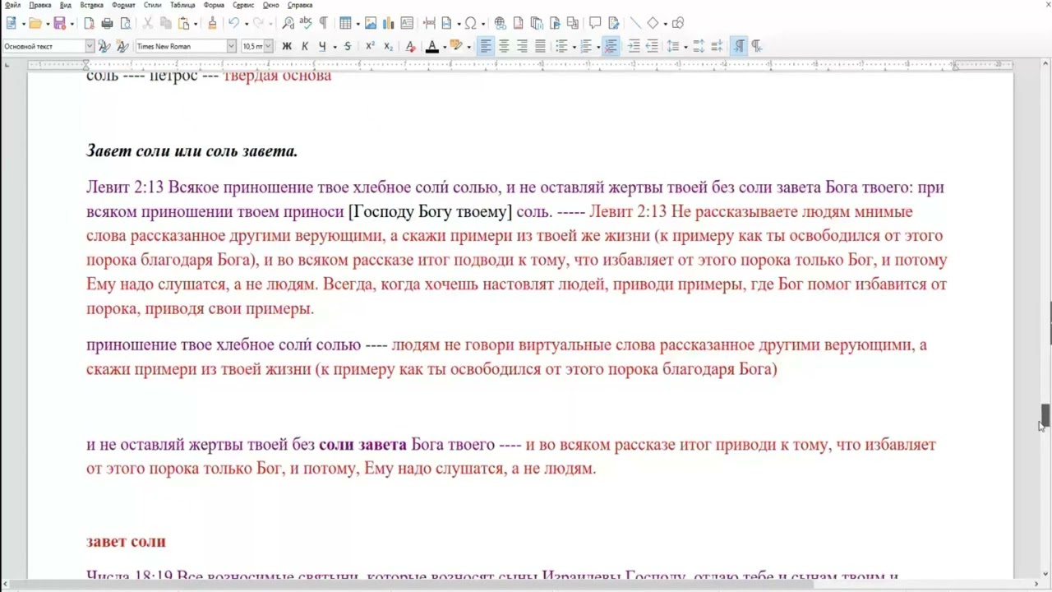The width and height of the screenshot is (1052, 592).
Task: Click the vertical scrollbar thumb
Action: tap(1045, 417)
